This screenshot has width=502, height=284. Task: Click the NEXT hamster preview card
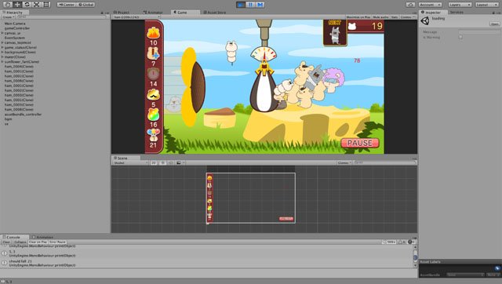click(335, 33)
